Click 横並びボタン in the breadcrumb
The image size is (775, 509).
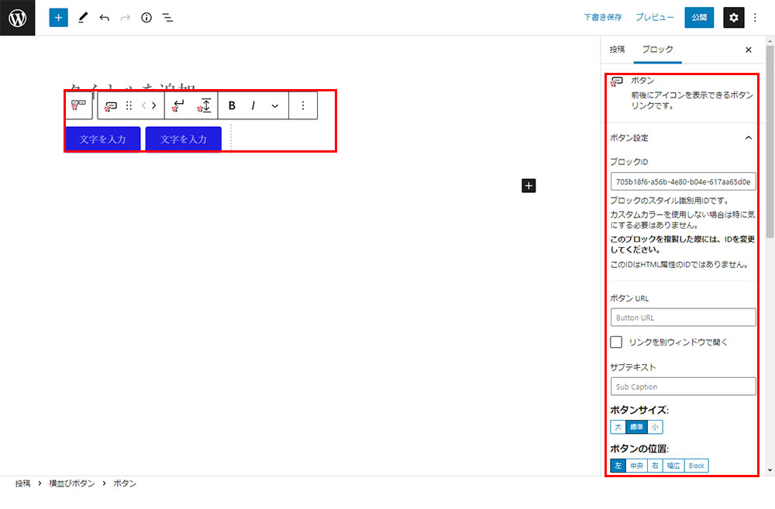[72, 483]
